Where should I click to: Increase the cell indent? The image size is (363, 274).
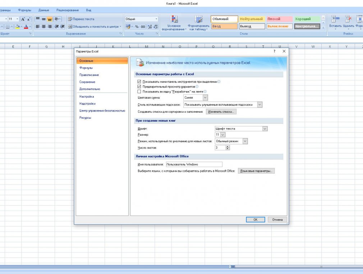click(62, 27)
